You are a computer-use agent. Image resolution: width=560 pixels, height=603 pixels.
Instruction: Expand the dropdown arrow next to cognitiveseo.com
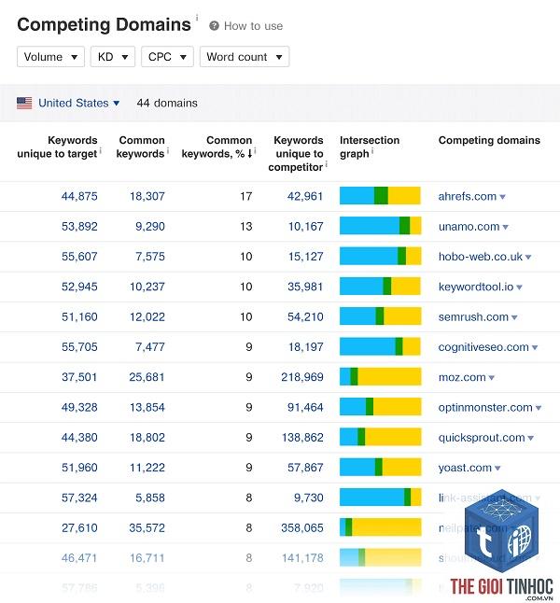pos(535,347)
